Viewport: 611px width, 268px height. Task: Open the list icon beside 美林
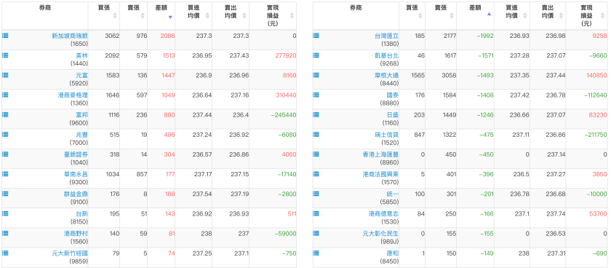click(5, 55)
